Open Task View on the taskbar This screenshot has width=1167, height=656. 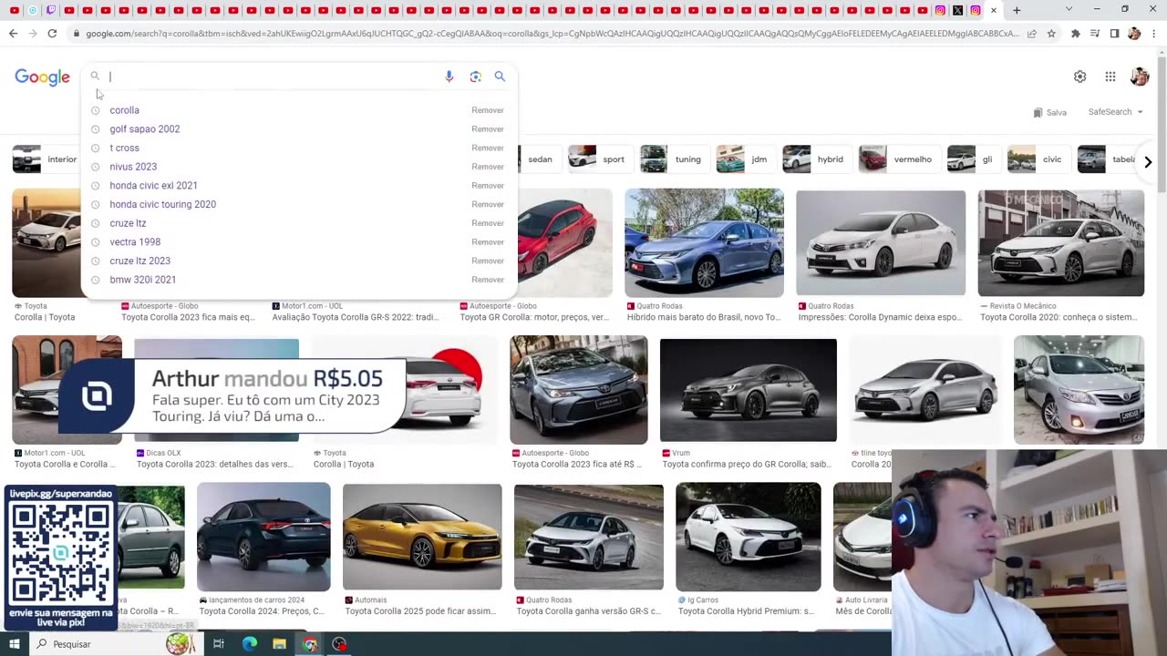click(x=219, y=644)
